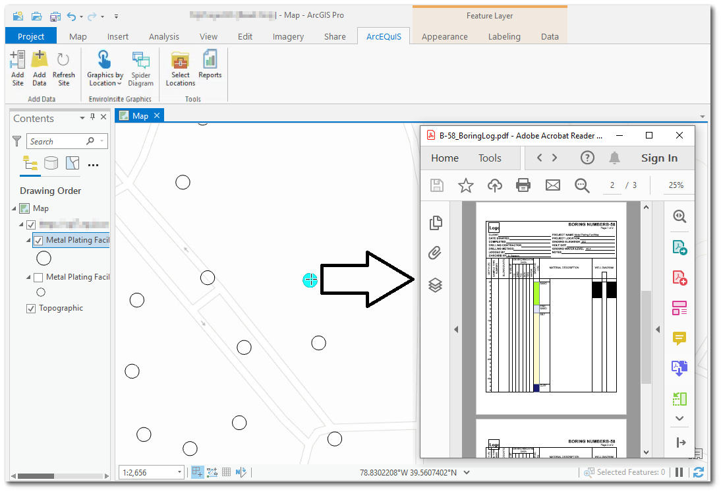Viewport: 721px width, 492px height.
Task: Click the open project folder icon
Action: tap(36, 16)
